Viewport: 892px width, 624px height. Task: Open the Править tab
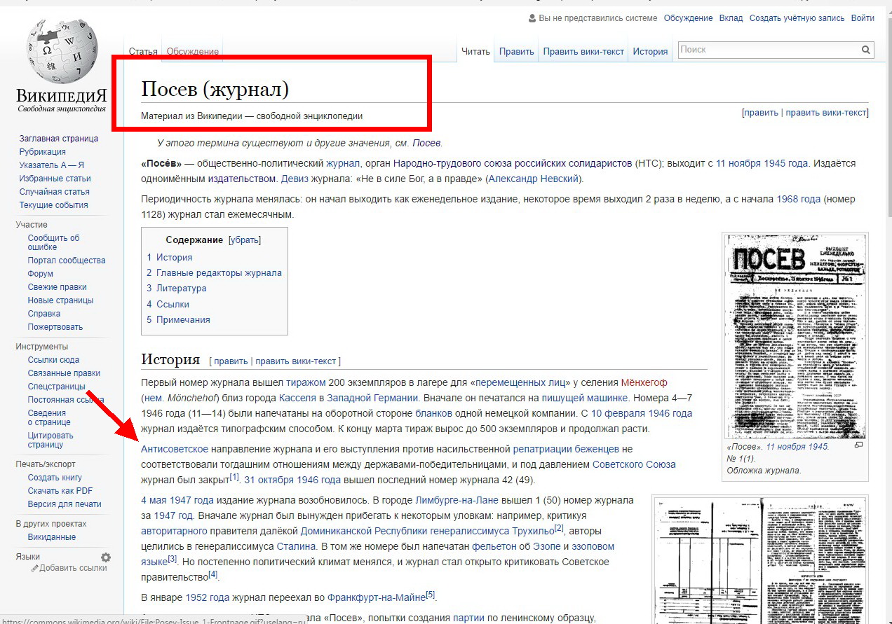tap(517, 51)
